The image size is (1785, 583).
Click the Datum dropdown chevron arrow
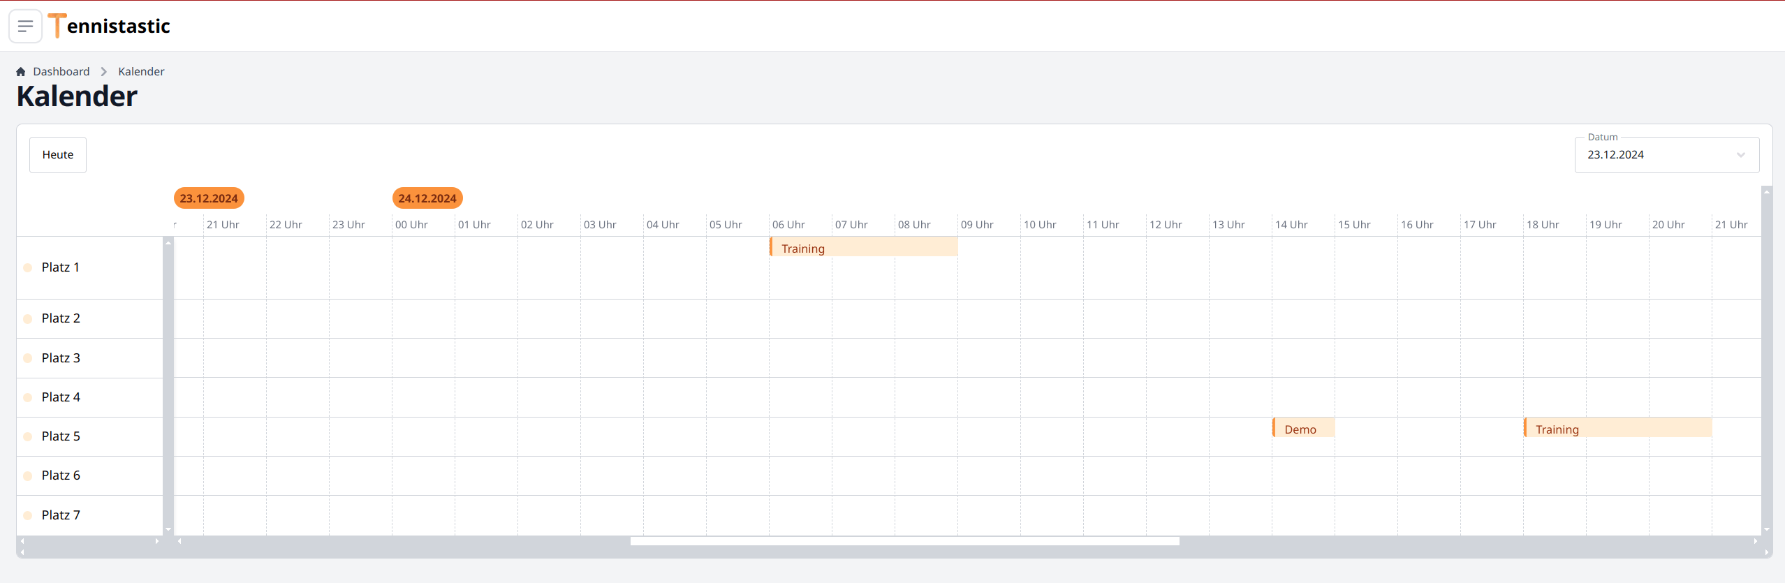1740,155
